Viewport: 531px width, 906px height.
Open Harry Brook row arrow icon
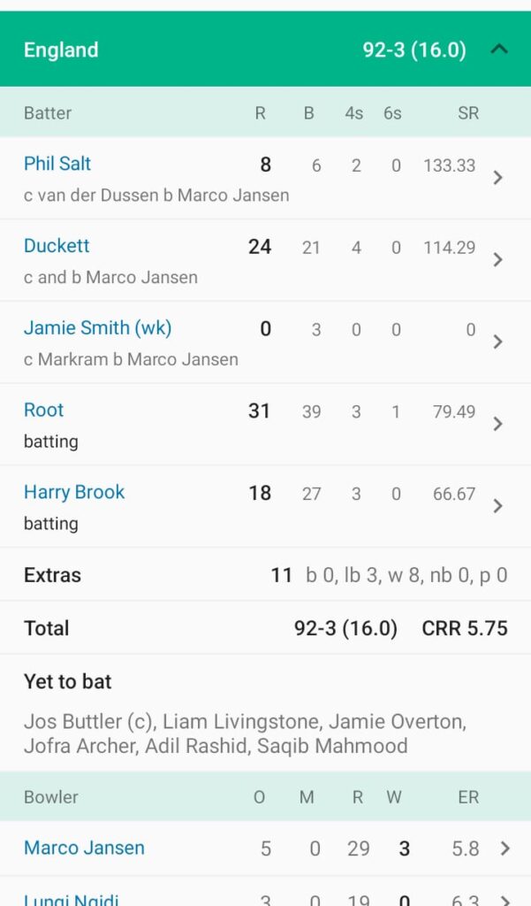pos(498,505)
